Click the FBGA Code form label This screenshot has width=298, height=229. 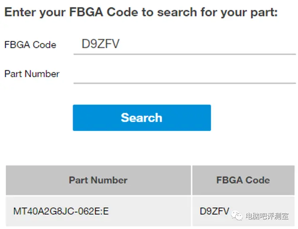coord(30,45)
